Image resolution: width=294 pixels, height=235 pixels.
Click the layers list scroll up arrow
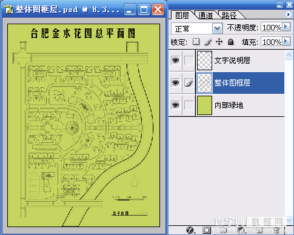pos(289,55)
